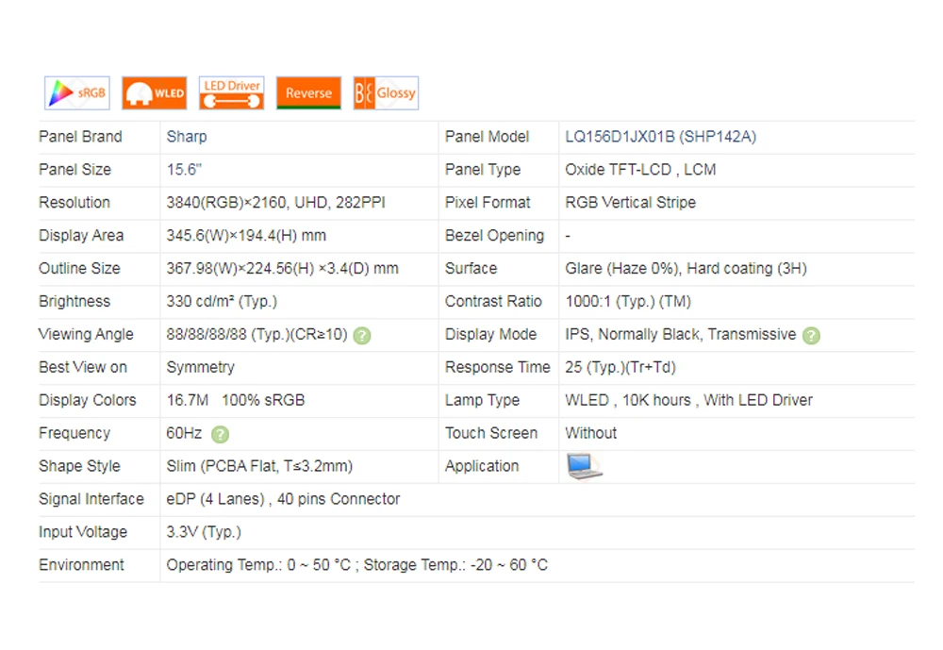This screenshot has width=943, height=650.
Task: Click the Glossy surface badge
Action: (386, 93)
